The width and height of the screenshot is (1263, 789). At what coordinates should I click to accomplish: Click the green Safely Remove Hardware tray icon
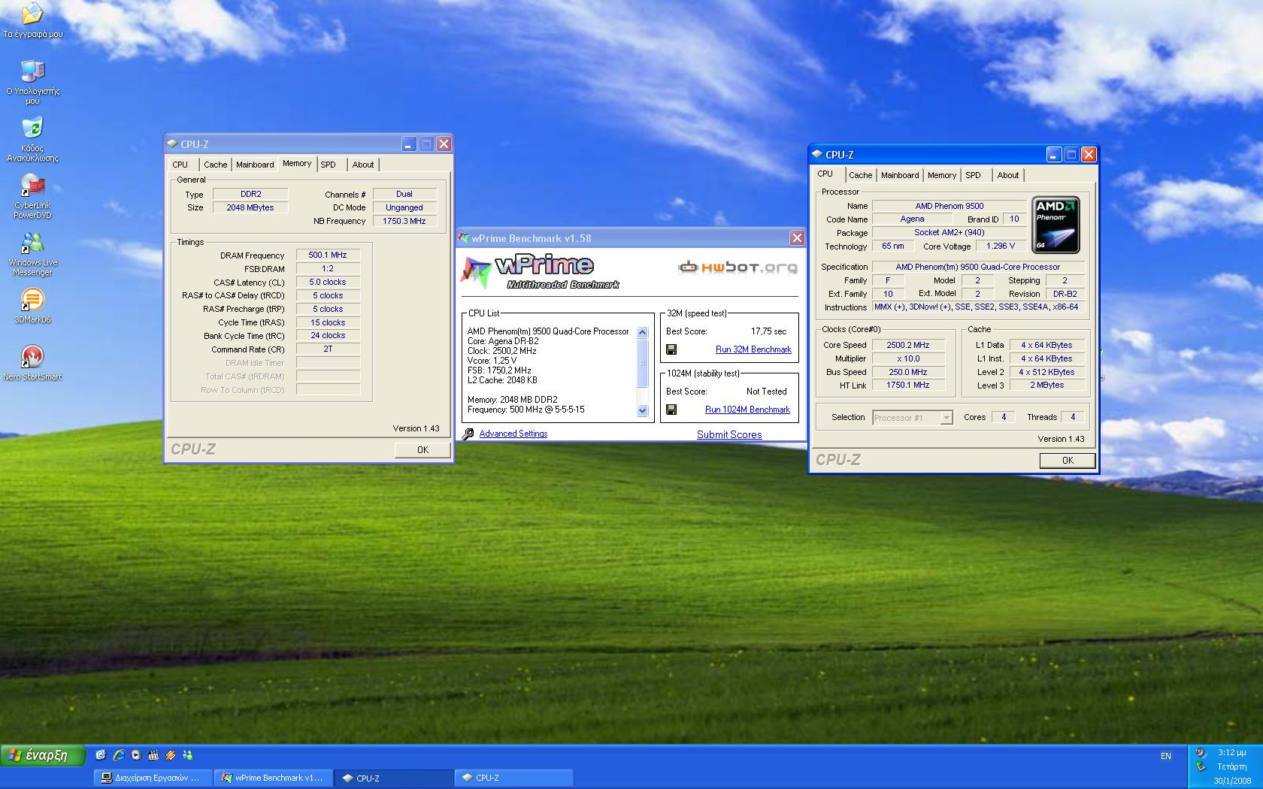tap(1201, 767)
